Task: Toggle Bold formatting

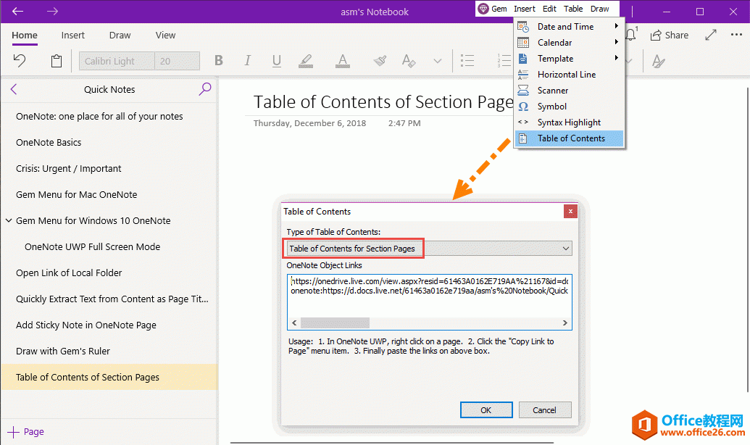Action: tap(219, 61)
